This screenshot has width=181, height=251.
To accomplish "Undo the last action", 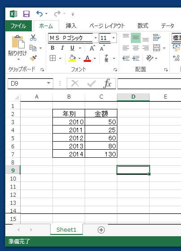I will (39, 14).
